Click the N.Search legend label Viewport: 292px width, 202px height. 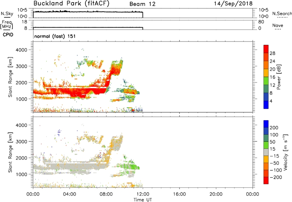coord(282,13)
